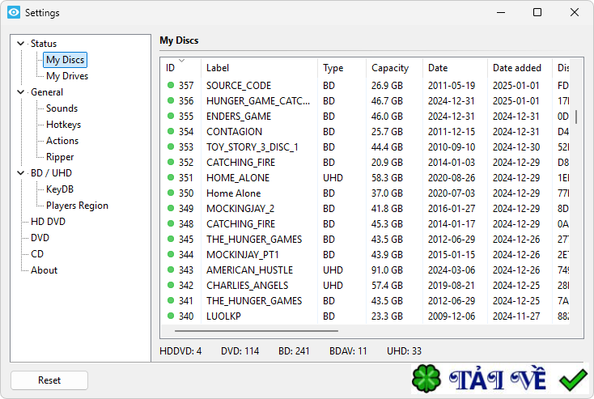Image resolution: width=594 pixels, height=399 pixels.
Task: Open the About page
Action: coord(44,270)
